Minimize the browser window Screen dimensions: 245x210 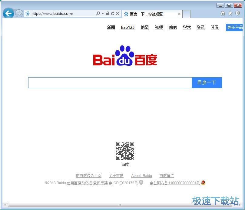click(220, 5)
